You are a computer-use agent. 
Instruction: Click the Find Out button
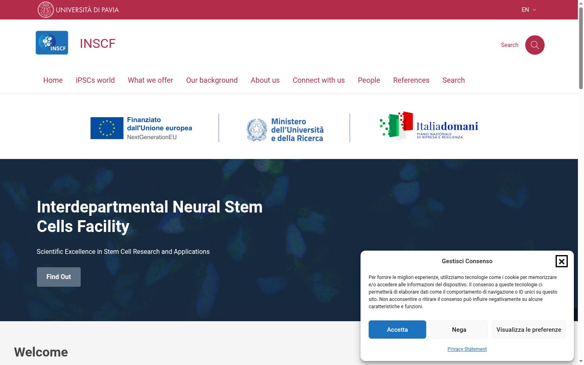[59, 277]
